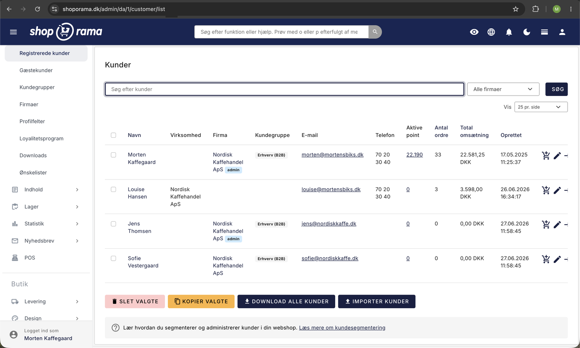Toggle dark mode moon icon
The width and height of the screenshot is (580, 348).
(527, 32)
